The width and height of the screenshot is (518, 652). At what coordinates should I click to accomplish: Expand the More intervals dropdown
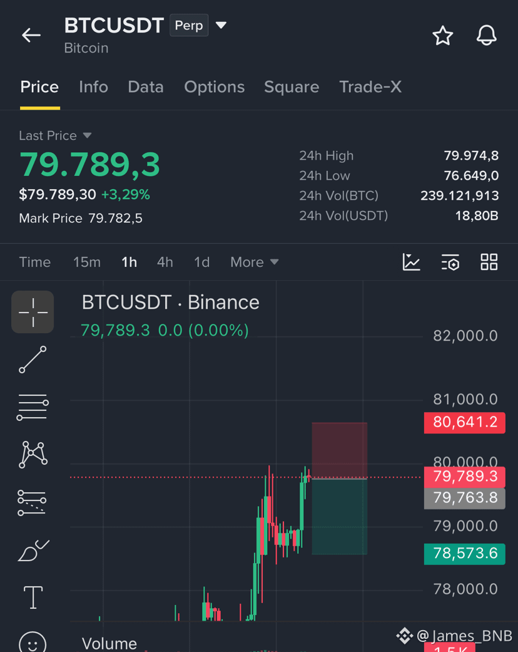[254, 262]
